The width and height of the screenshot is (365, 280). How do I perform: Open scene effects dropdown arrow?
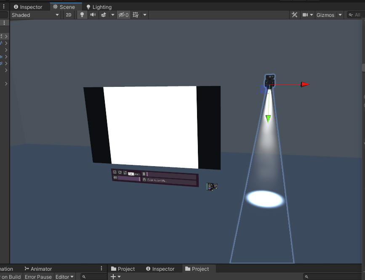(x=113, y=15)
